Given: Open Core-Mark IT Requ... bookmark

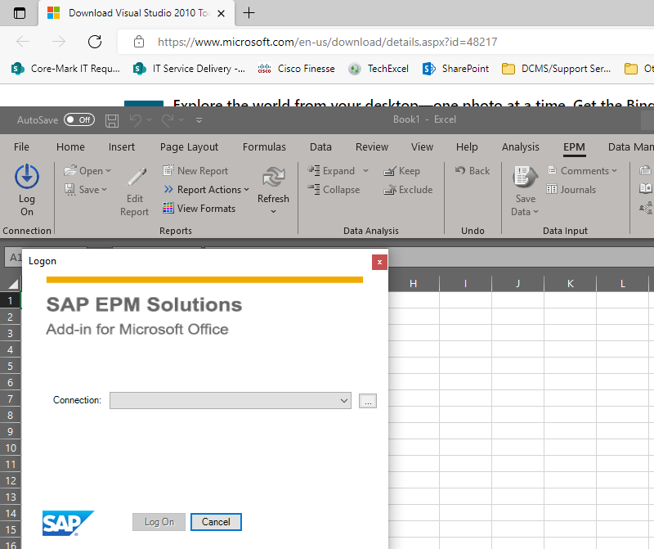Looking at the screenshot, I should pyautogui.click(x=65, y=69).
